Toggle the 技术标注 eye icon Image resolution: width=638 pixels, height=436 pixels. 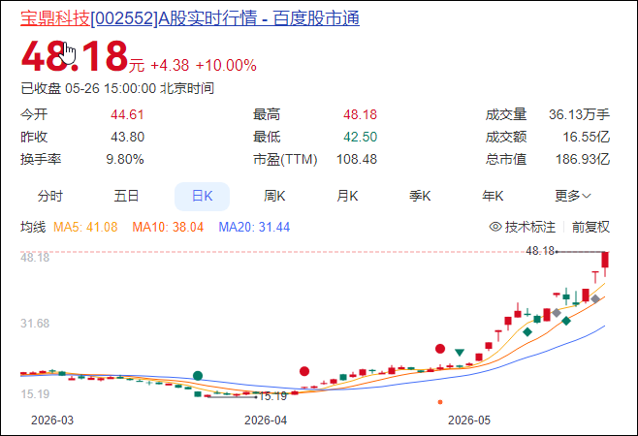[495, 227]
